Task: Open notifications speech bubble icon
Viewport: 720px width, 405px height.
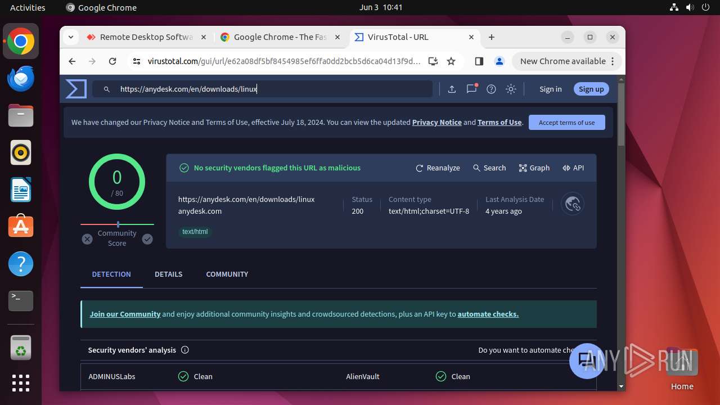Action: tap(471, 89)
